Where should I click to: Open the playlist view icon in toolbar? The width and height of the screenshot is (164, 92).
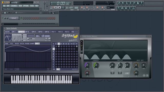tap(118, 8)
